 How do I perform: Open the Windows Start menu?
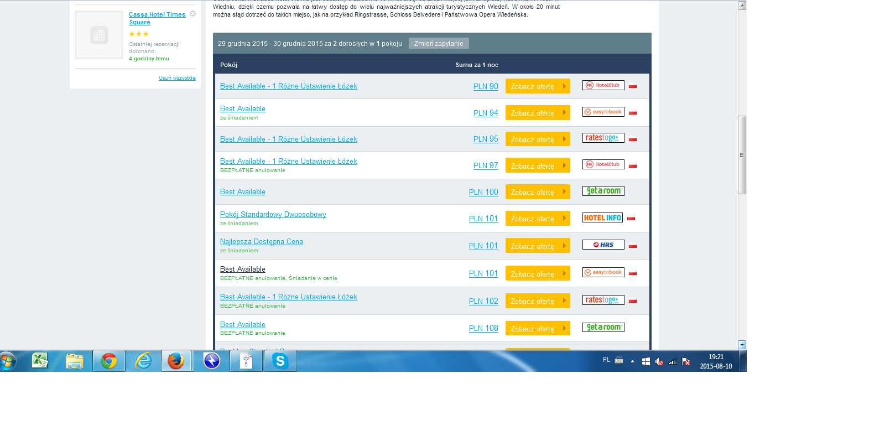pos(8,361)
